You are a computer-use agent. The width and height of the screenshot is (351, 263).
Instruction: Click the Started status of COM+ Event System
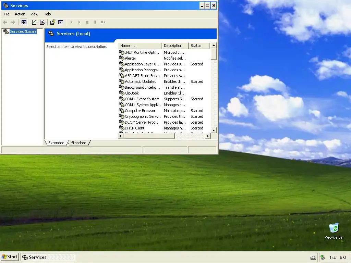point(197,99)
